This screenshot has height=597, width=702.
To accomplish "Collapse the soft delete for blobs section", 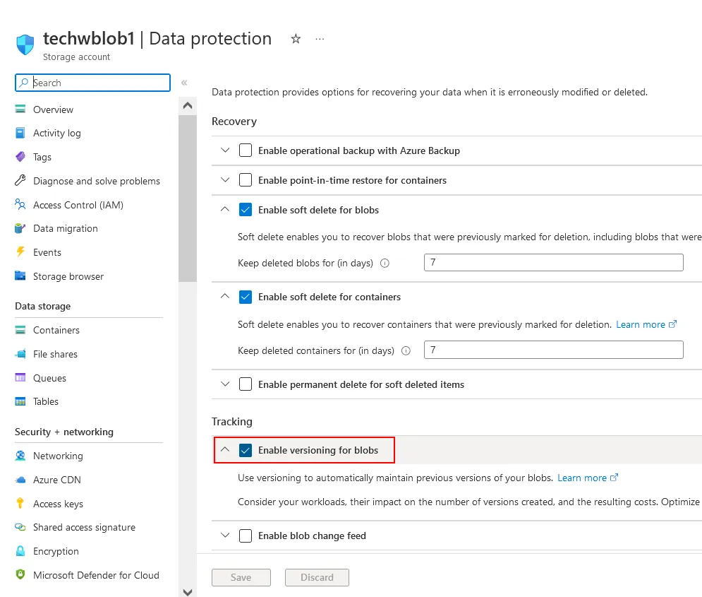I will pyautogui.click(x=225, y=210).
